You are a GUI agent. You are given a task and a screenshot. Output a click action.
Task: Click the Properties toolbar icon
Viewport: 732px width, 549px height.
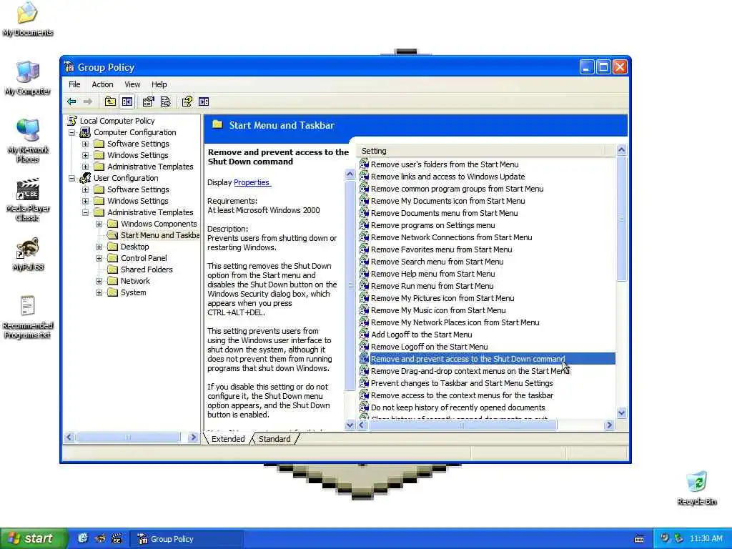[149, 102]
